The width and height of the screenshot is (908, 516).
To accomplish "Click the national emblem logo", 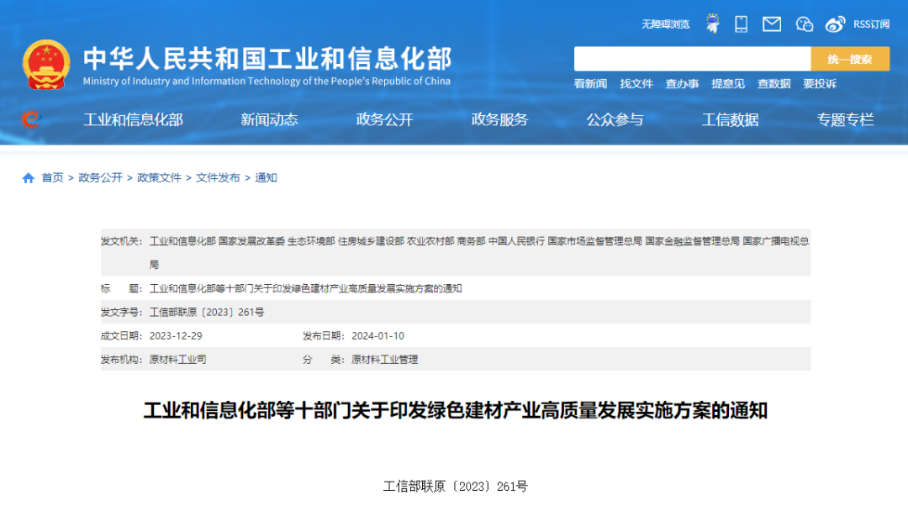I will tap(46, 65).
